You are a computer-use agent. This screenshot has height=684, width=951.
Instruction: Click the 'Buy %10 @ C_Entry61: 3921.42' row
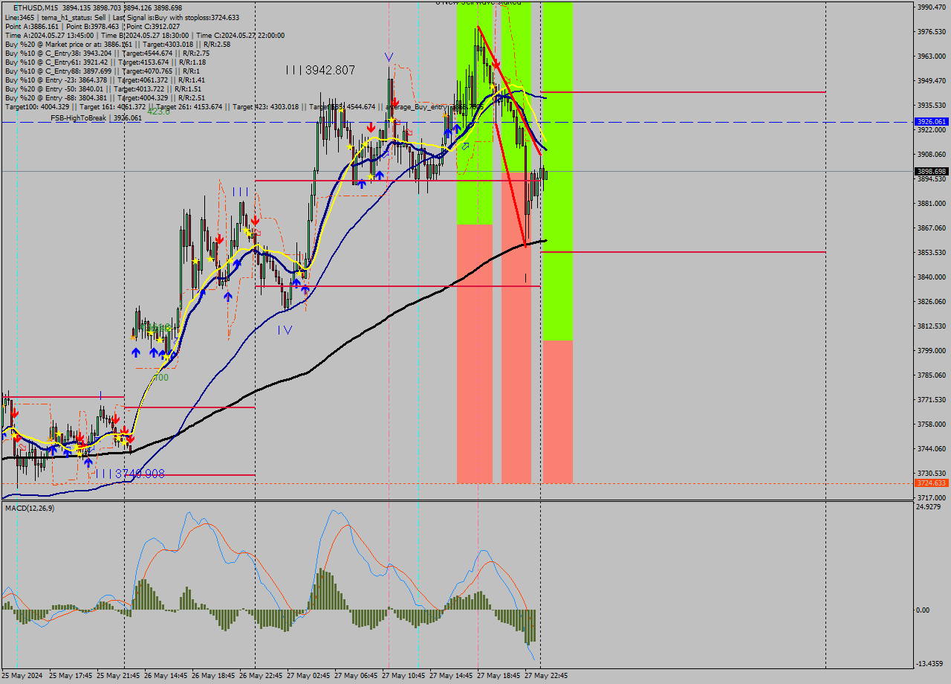(x=105, y=62)
